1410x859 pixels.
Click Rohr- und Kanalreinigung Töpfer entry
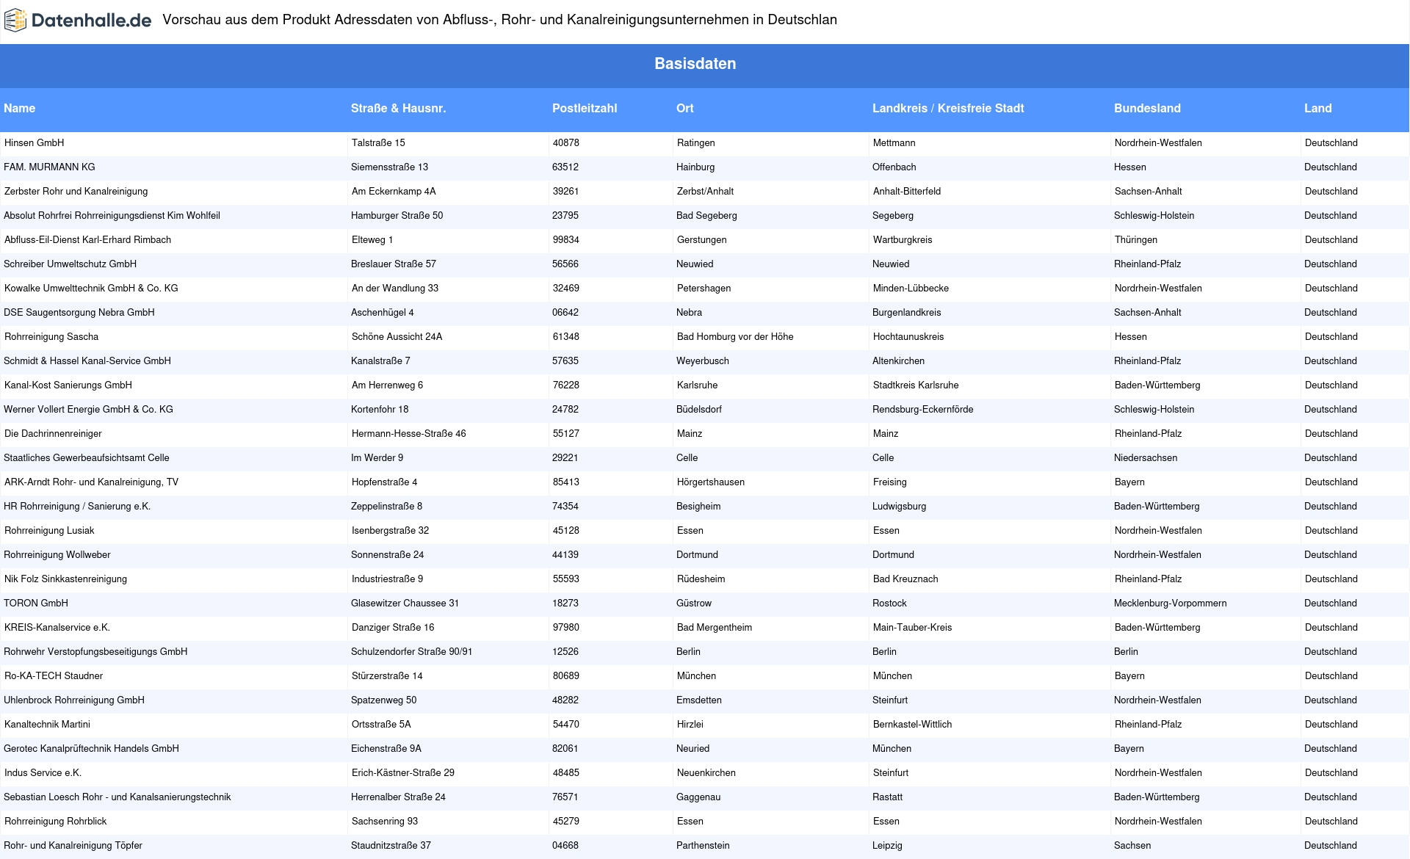coord(73,845)
